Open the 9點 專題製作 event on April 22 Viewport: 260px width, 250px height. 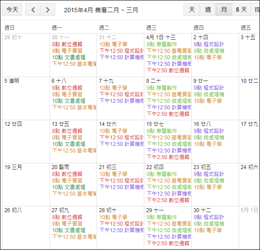[x=162, y=174]
